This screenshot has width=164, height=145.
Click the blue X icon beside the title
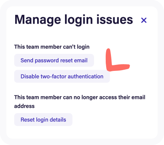coord(144,20)
